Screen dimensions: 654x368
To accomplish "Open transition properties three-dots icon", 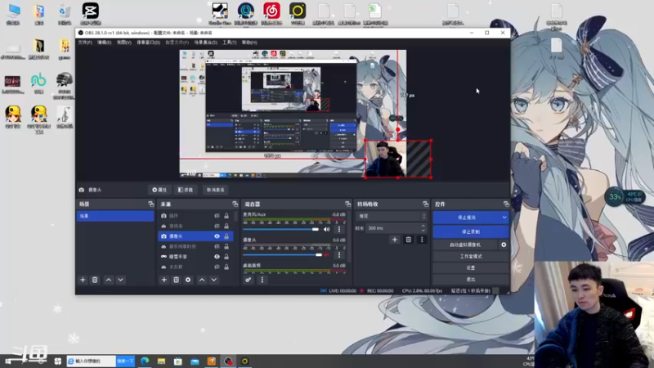I will pos(422,240).
